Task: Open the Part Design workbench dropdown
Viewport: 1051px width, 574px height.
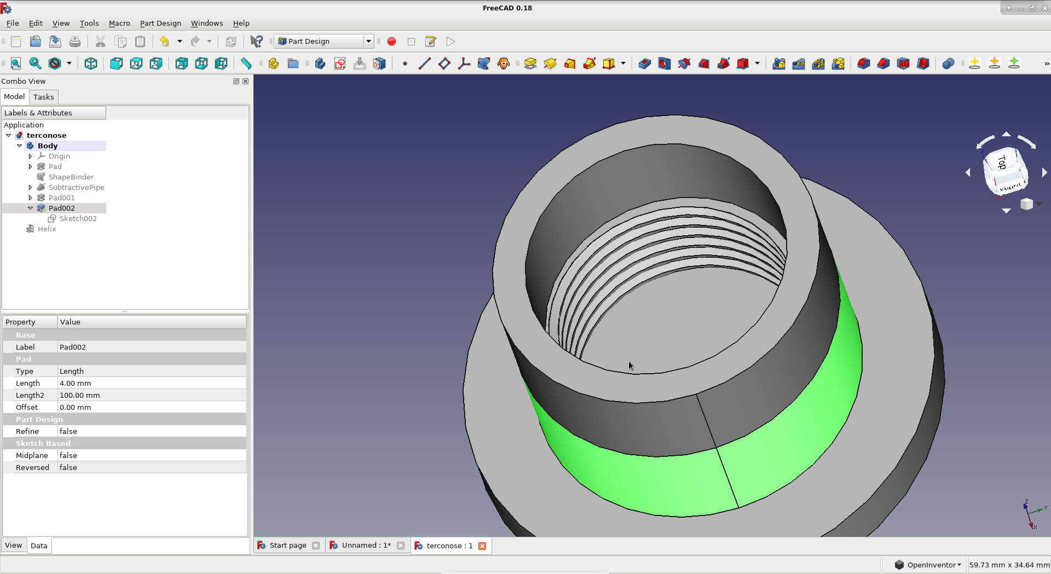Action: point(368,42)
